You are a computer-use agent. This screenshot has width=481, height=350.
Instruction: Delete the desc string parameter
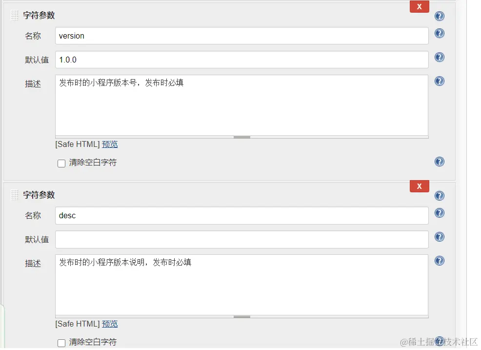pyautogui.click(x=420, y=186)
